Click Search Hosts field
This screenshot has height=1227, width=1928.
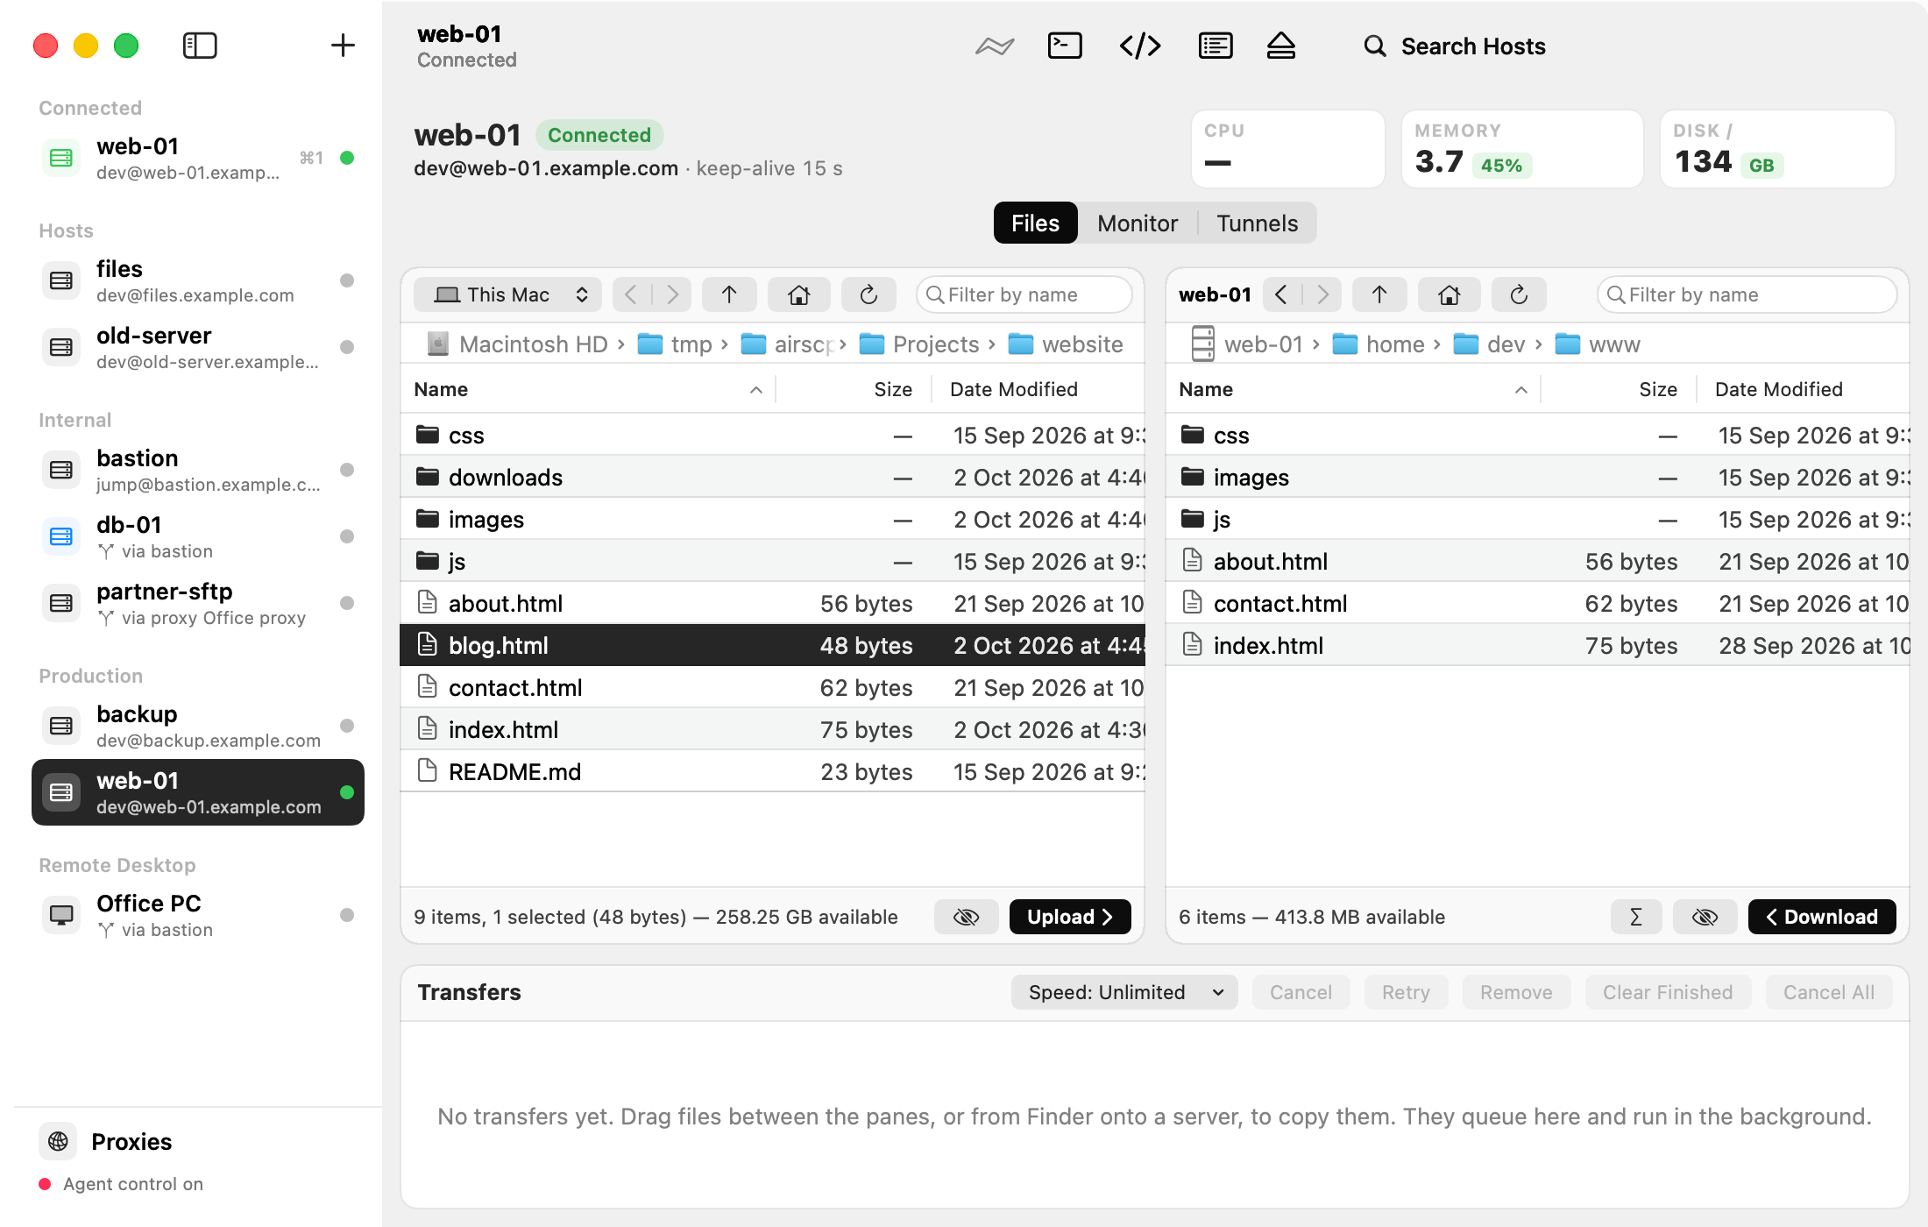click(x=1455, y=46)
